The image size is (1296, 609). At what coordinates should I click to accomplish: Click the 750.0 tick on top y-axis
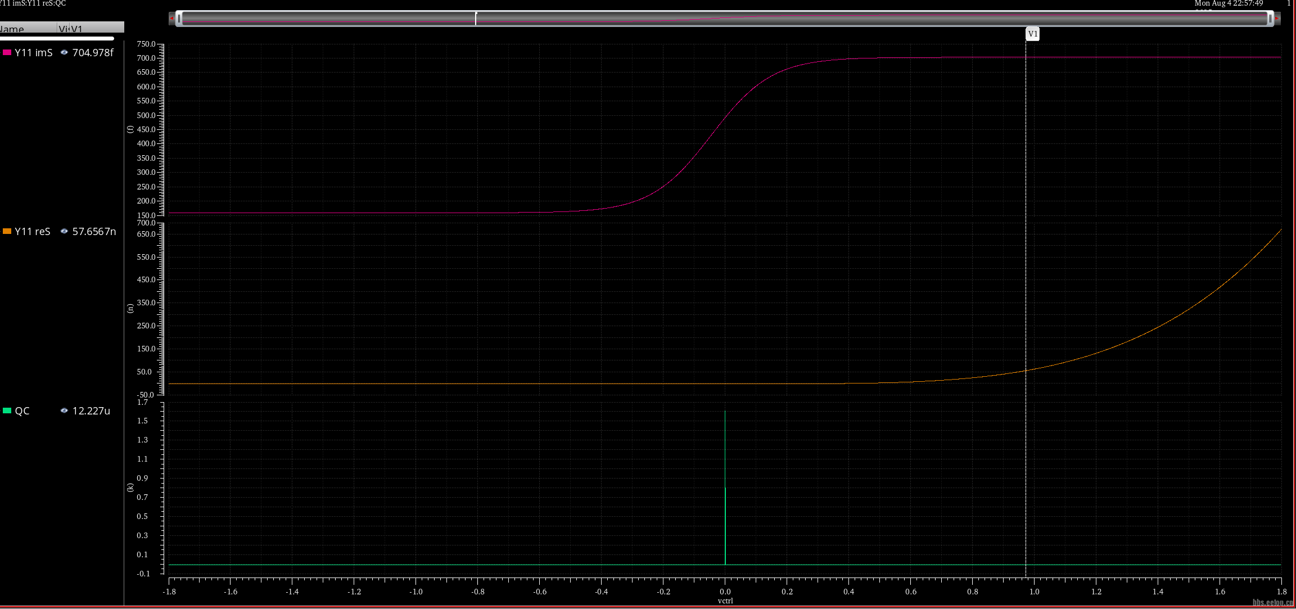pos(146,44)
